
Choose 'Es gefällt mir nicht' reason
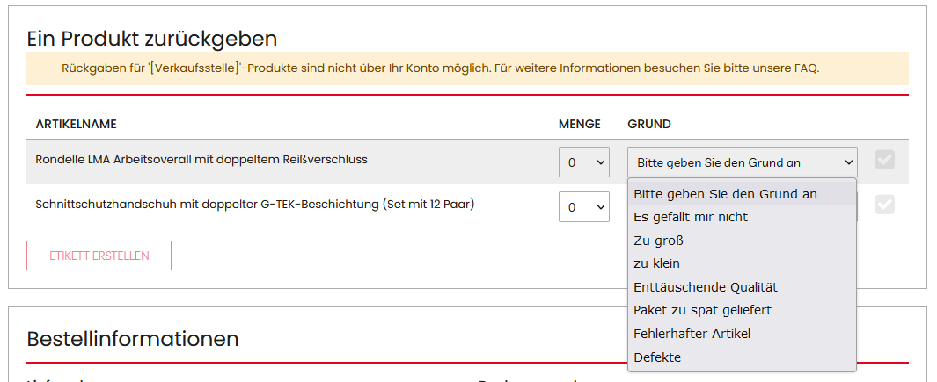(743, 217)
